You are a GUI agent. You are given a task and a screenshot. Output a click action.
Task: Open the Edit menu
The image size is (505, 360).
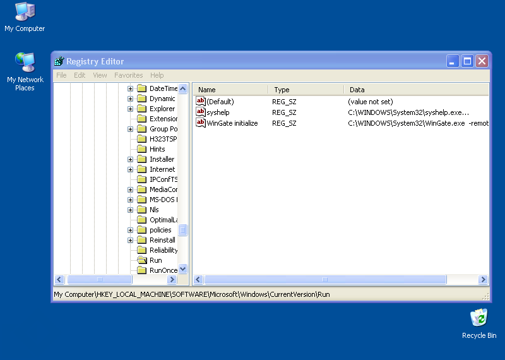coord(80,75)
